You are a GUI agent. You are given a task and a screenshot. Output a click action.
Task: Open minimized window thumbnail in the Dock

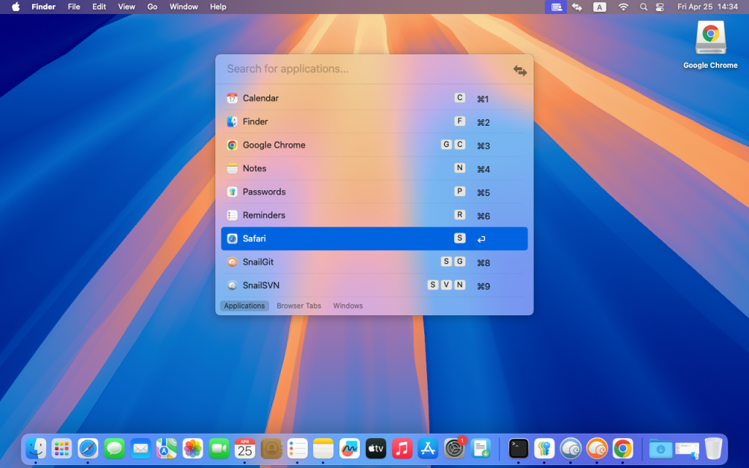click(x=687, y=449)
